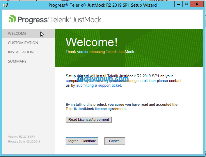
Task: Click the license agreement notice paragraph
Action: [x=122, y=107]
